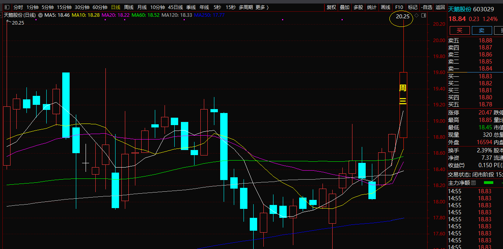This screenshot has width=503, height=249.
Task: Switch to 60分钟 period
Action: (x=100, y=7)
